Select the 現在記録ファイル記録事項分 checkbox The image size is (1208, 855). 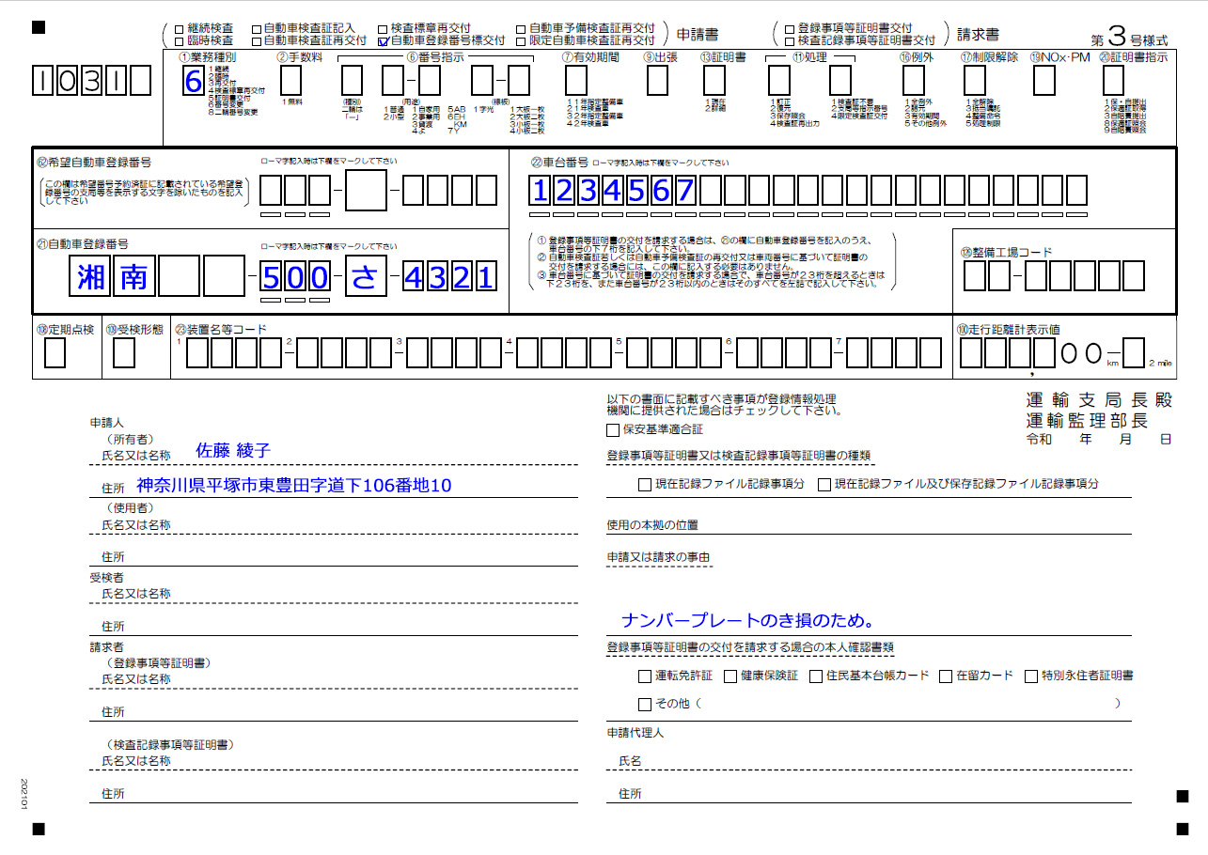pos(644,485)
